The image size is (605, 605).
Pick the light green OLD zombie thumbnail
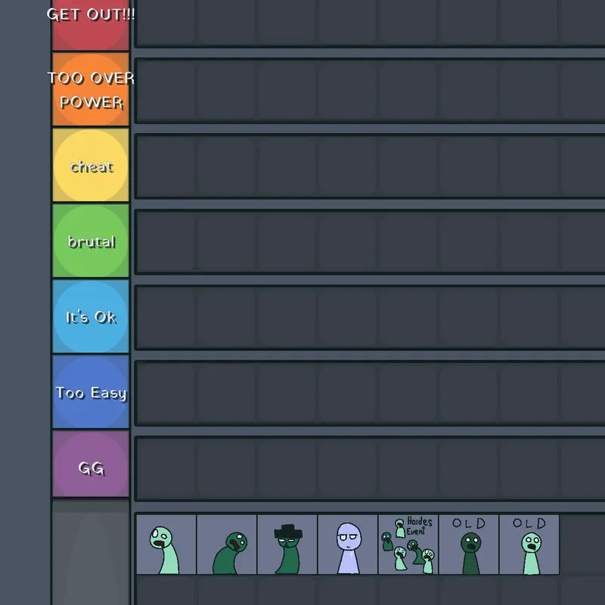529,544
